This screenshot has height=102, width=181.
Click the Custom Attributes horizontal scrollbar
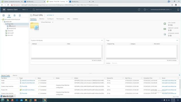click(x=66, y=59)
